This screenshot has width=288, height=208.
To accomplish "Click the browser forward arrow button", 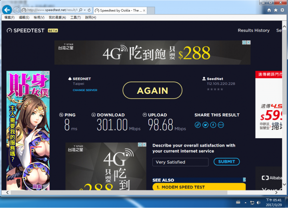I will (16, 10).
